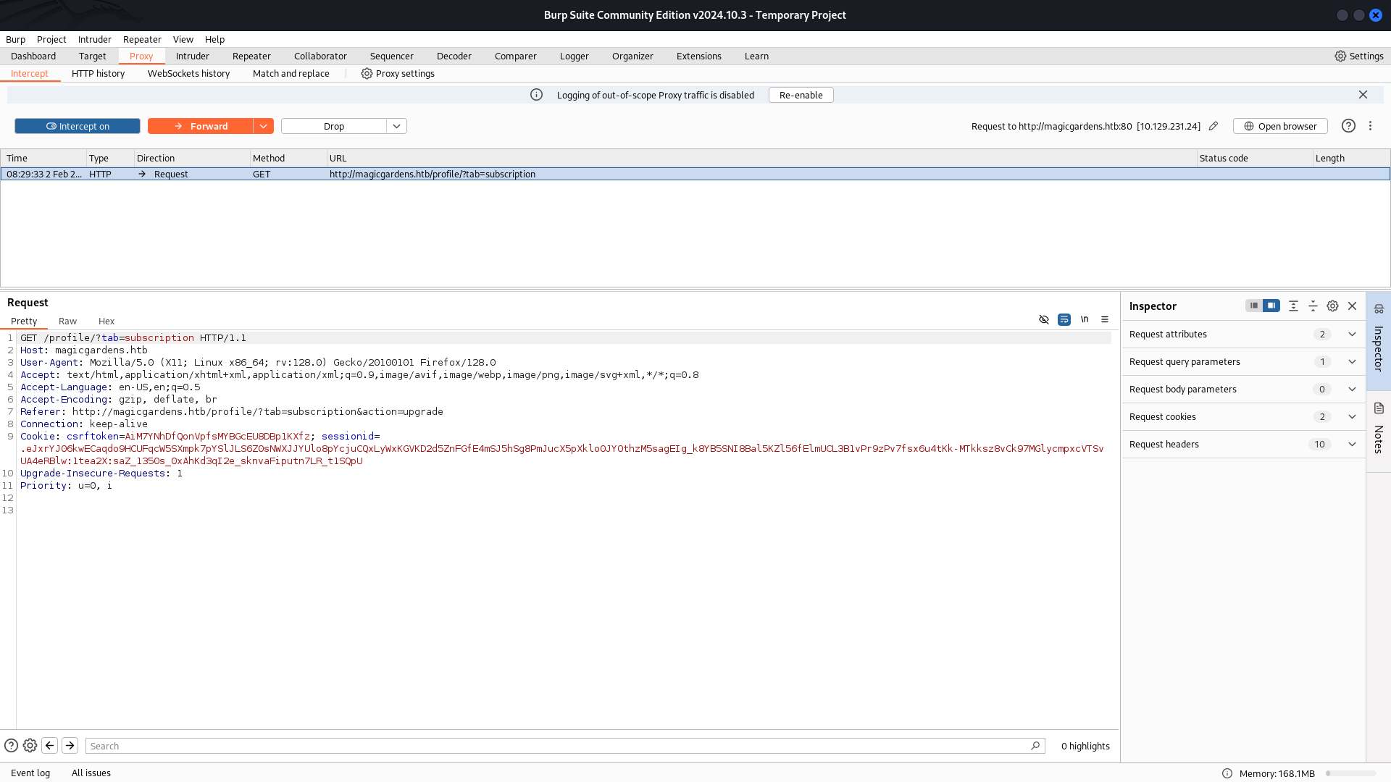Expand Request body parameters section
This screenshot has width=1391, height=782.
point(1243,389)
